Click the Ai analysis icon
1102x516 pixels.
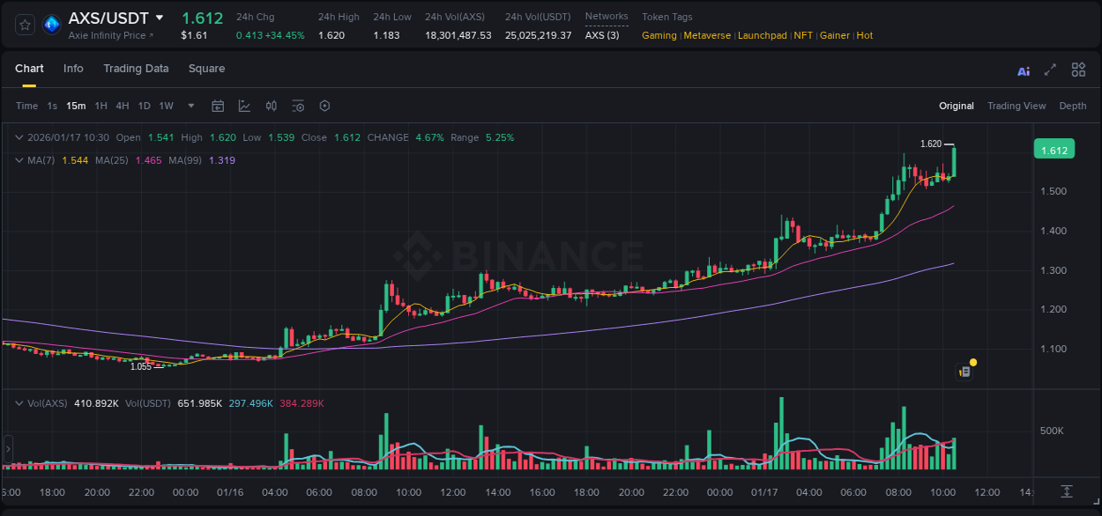point(1023,70)
